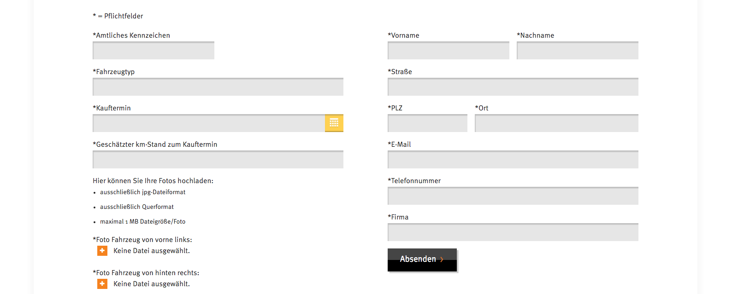Click the 'Foto Fahrzeug von vorne links' label

coord(142,240)
